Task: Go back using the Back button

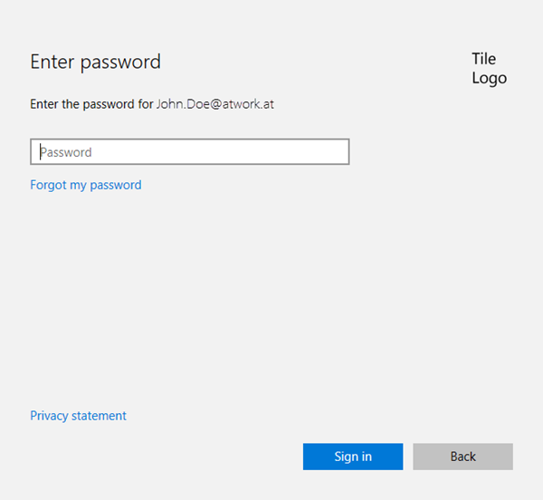Action: click(462, 457)
